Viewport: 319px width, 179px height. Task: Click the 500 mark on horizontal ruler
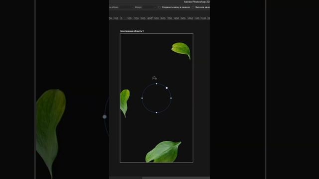tap(157, 18)
